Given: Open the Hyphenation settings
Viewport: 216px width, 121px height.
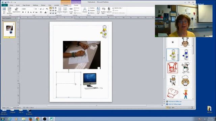Looking at the screenshot, I should pos(17,10).
